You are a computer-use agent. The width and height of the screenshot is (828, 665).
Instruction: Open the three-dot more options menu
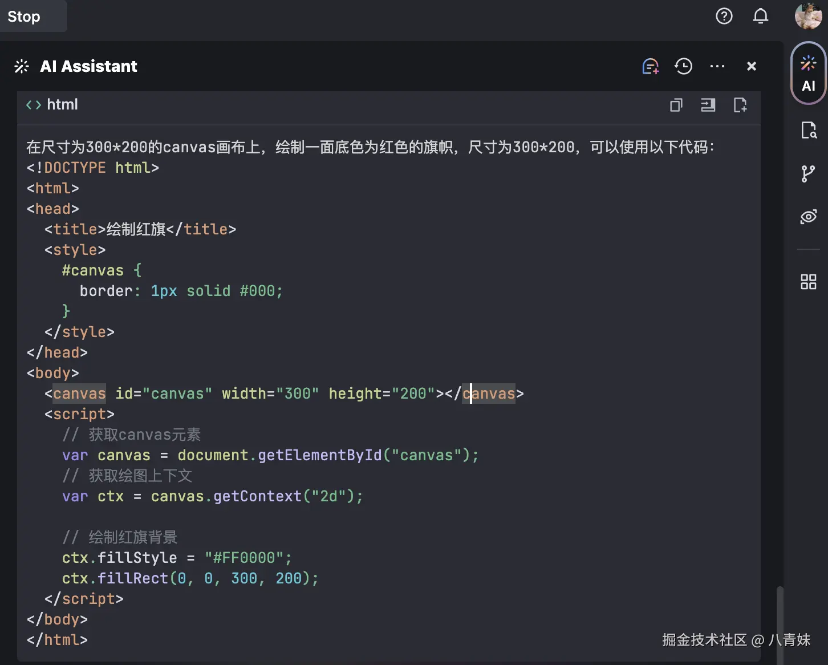[717, 67]
